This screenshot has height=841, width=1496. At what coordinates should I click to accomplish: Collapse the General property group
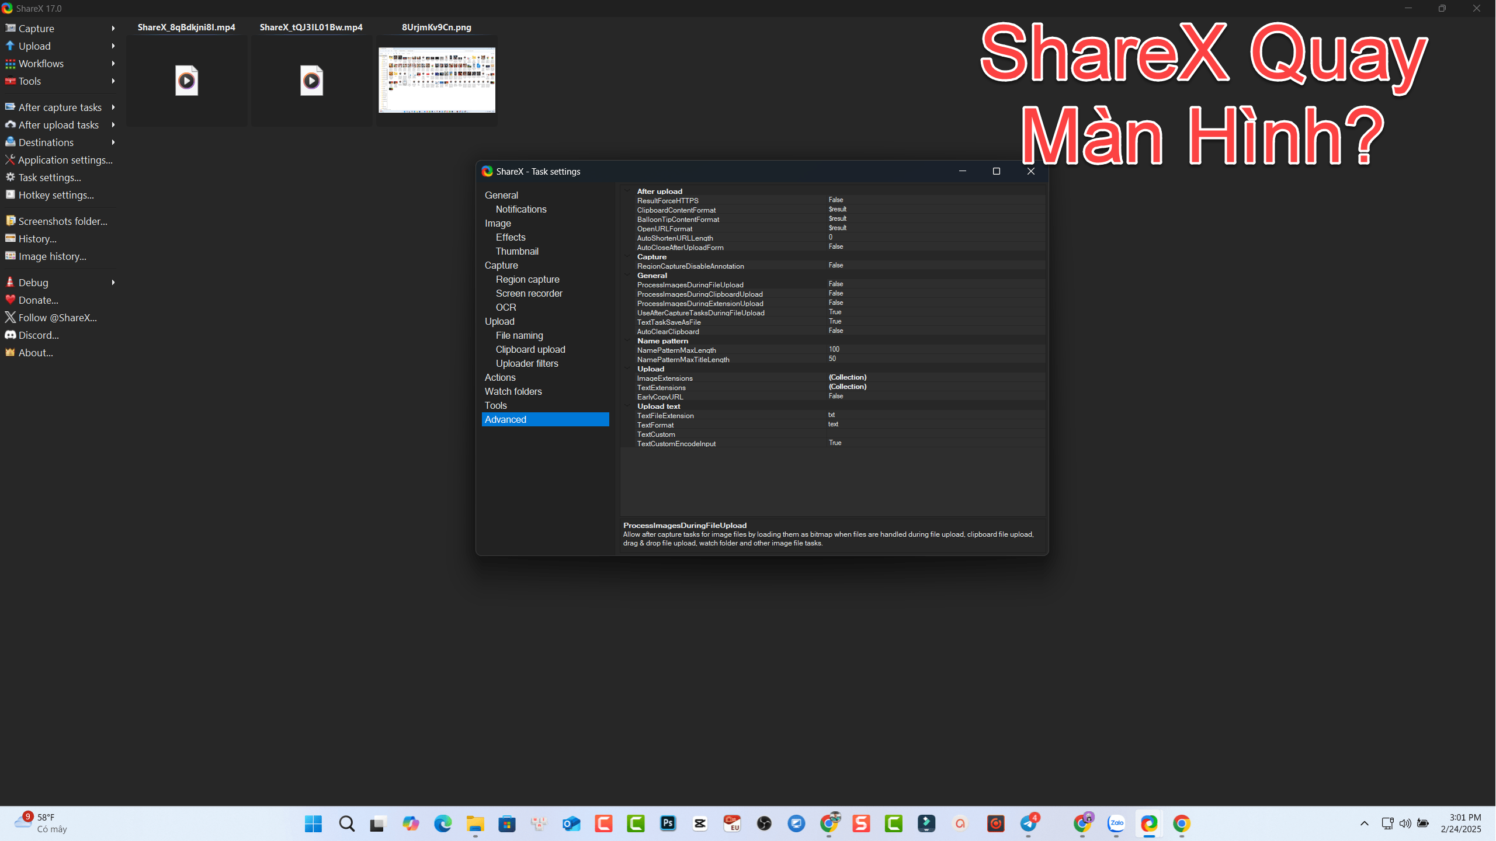pyautogui.click(x=627, y=275)
